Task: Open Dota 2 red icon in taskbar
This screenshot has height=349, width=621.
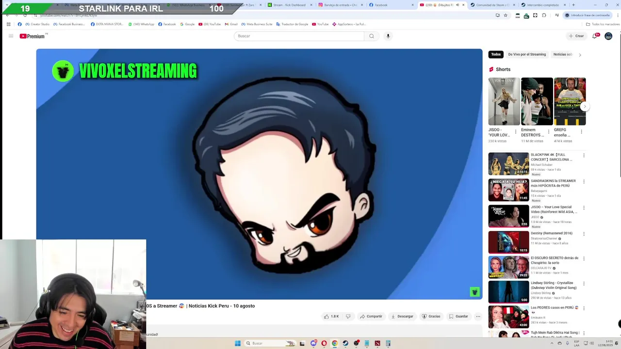Action: [x=377, y=343]
